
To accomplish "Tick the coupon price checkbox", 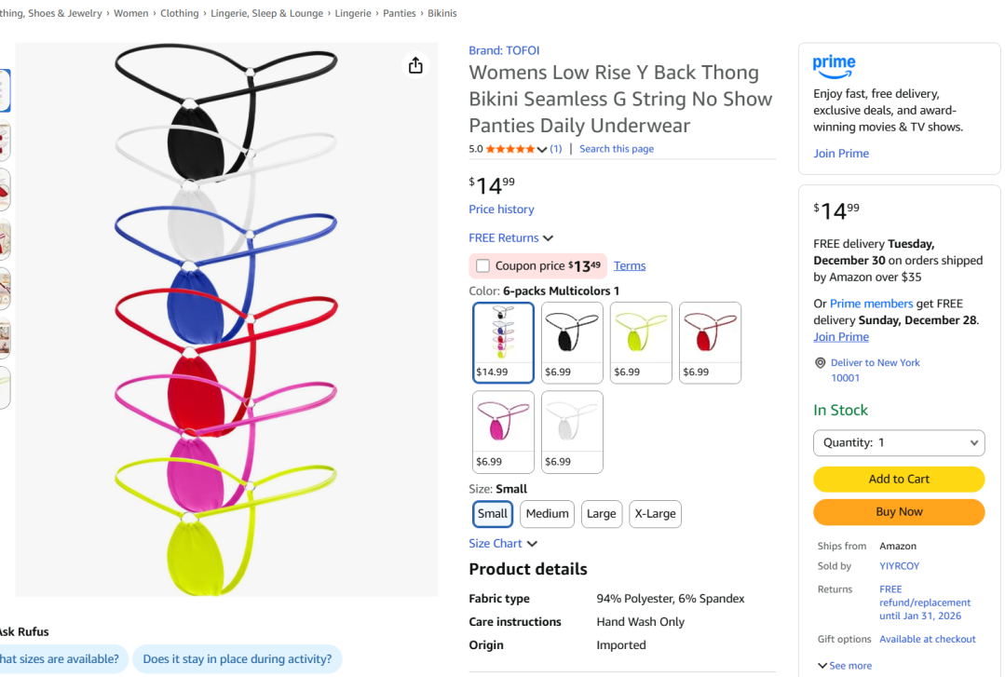I will (482, 266).
